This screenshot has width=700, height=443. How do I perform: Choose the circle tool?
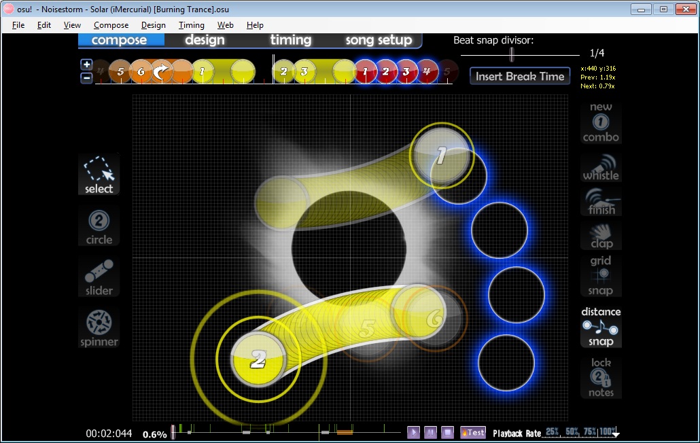coord(99,227)
